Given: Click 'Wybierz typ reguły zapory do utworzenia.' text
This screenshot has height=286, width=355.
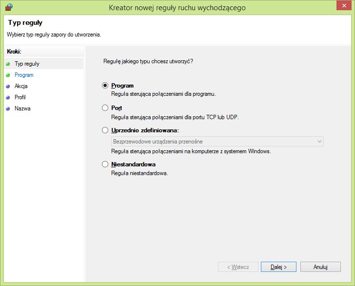Looking at the screenshot, I should tap(54, 35).
